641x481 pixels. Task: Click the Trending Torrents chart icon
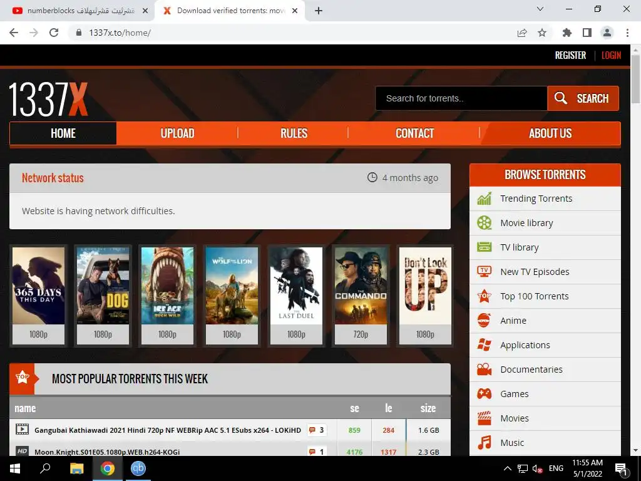pos(484,199)
